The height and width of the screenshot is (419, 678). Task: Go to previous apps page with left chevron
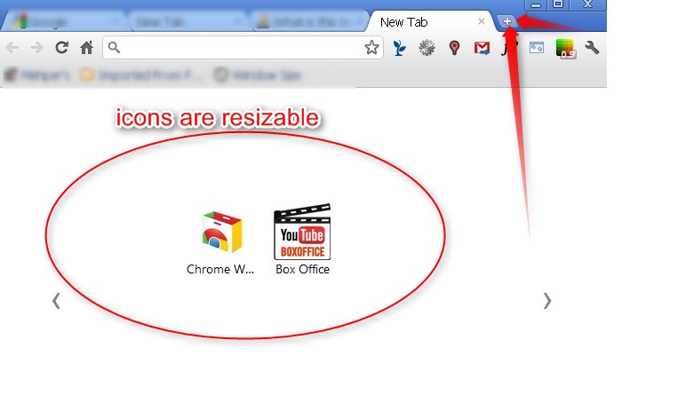point(56,301)
